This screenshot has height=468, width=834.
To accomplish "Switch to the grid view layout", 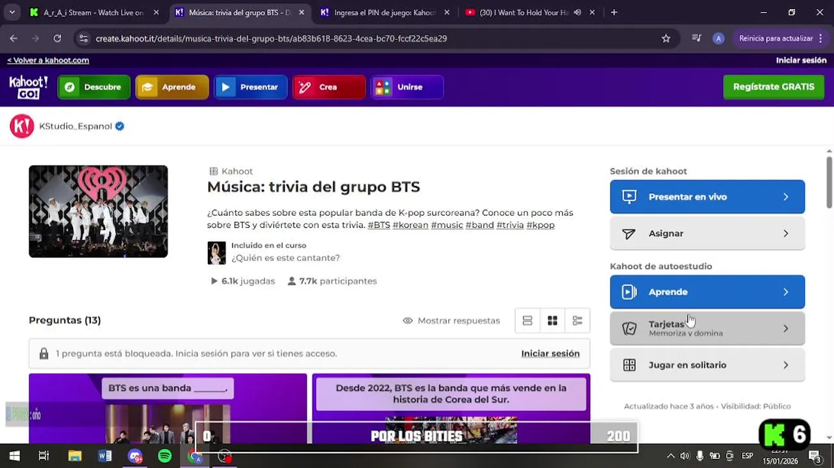I will click(x=552, y=320).
